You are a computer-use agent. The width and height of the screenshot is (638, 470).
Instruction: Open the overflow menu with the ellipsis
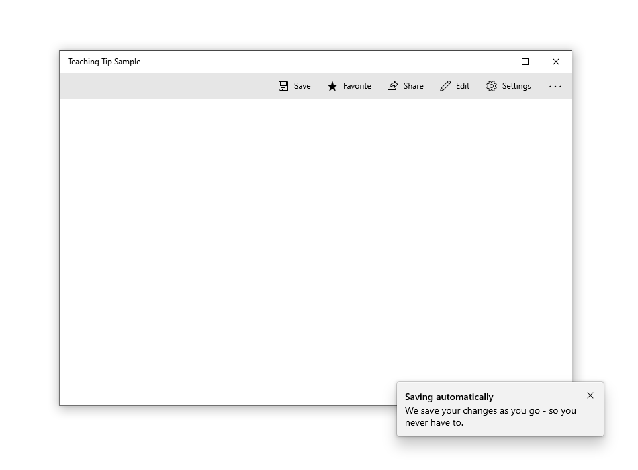[555, 86]
